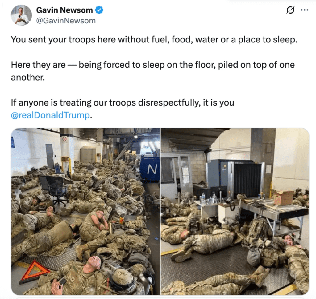Open right photo with x-ray scanner
The width and height of the screenshot is (316, 299).
[235, 212]
